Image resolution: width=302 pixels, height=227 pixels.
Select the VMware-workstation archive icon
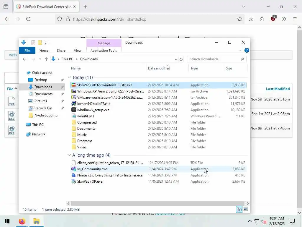[73, 98]
